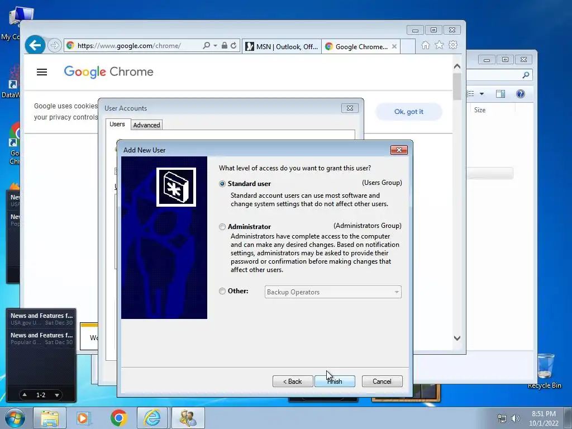The height and width of the screenshot is (429, 572).
Task: Click the Explorer window search magnifier
Action: pyautogui.click(x=526, y=75)
